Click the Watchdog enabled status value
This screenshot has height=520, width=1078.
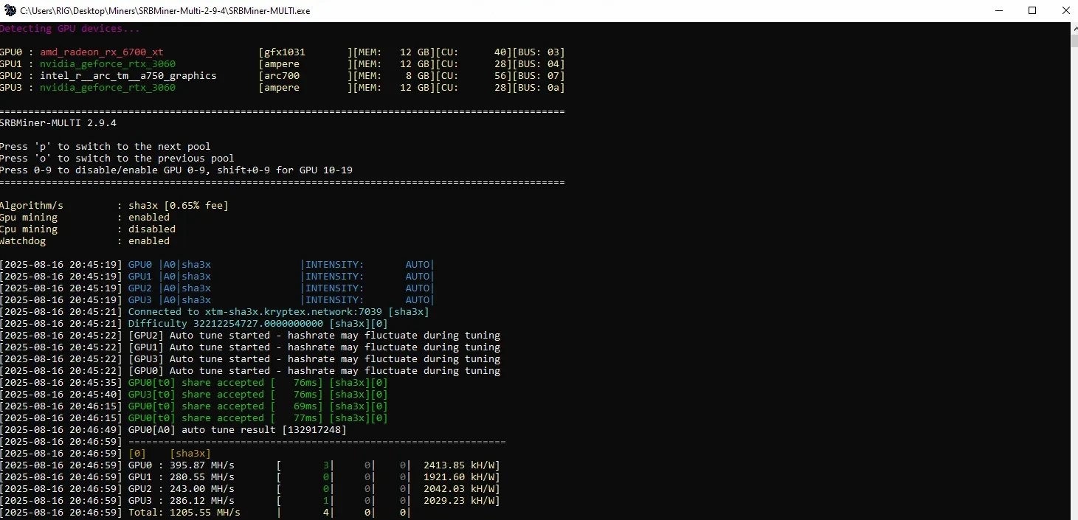tap(148, 241)
